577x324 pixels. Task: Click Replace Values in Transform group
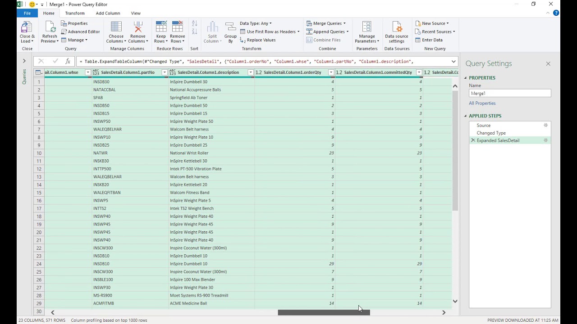257,40
